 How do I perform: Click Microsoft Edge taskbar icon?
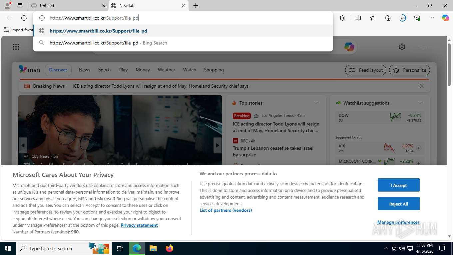coord(137,248)
